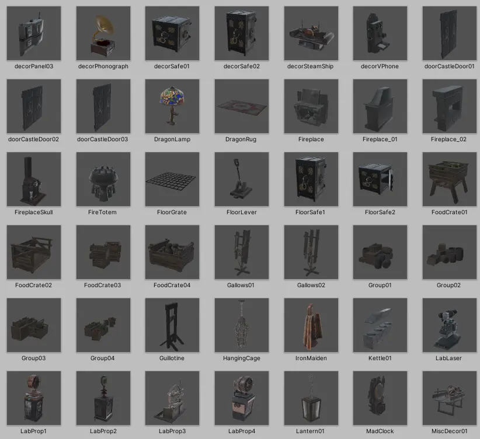The image size is (480, 439).
Task: Select the Fireplace_02 asset thumbnail
Action: pyautogui.click(x=450, y=106)
